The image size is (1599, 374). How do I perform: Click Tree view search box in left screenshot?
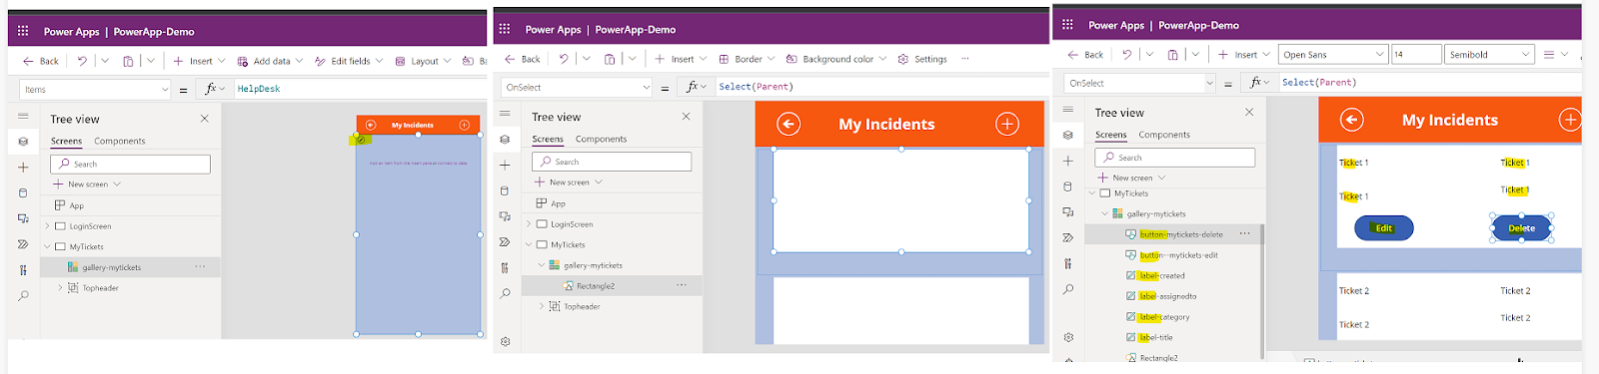[x=131, y=164]
